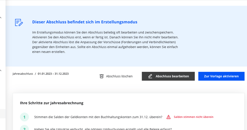
Task: Click the document edit icon in the banner
Action: (19, 22)
